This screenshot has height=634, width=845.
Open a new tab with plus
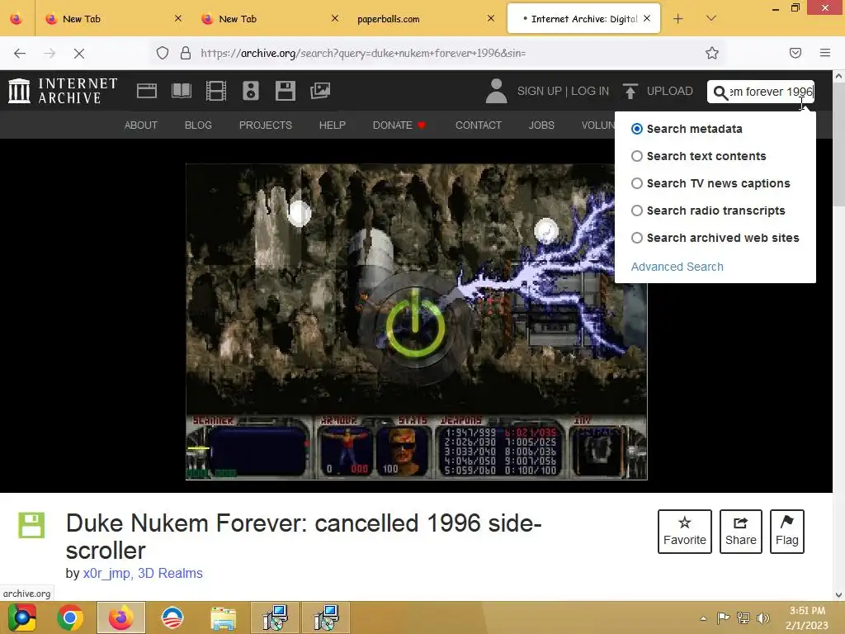[678, 19]
